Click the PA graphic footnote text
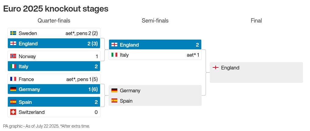Viewport: 310px width, 131px height. [46, 126]
